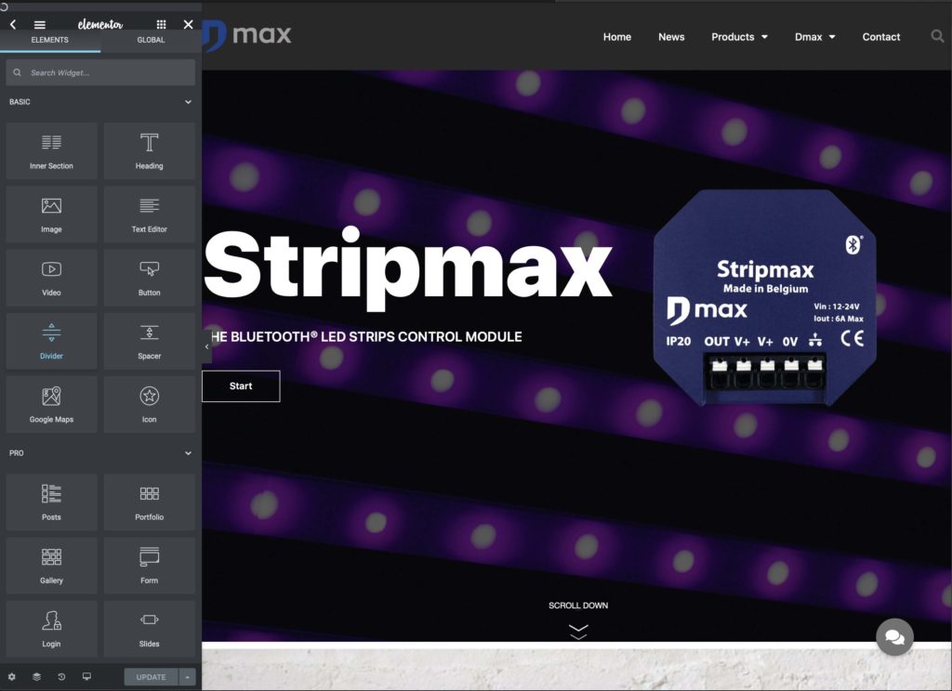Image resolution: width=952 pixels, height=691 pixels.
Task: Open the widgets grid icon in header
Action: pos(162,25)
